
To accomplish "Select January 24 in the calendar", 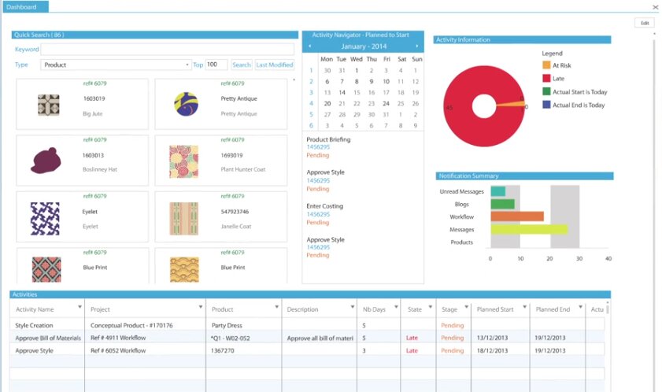I will 386,103.
